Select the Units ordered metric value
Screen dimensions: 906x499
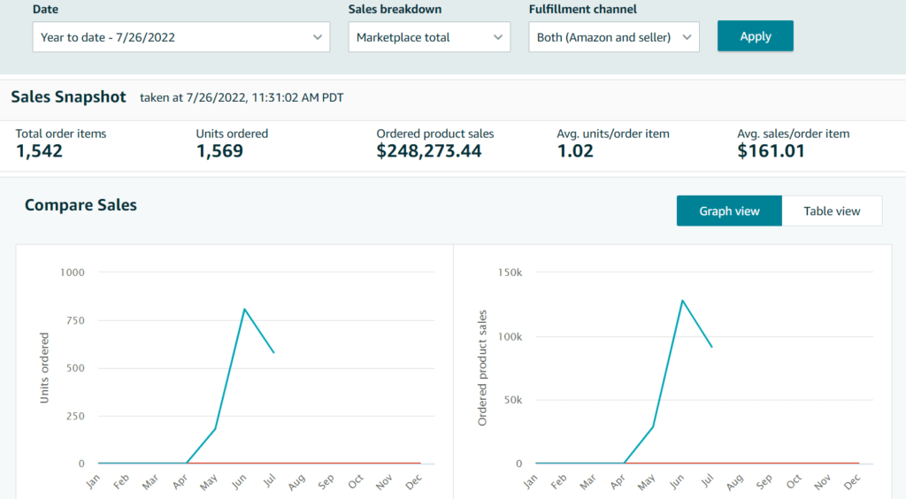(x=219, y=151)
